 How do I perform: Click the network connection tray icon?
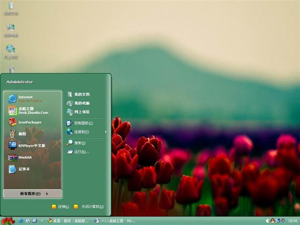click(x=277, y=221)
